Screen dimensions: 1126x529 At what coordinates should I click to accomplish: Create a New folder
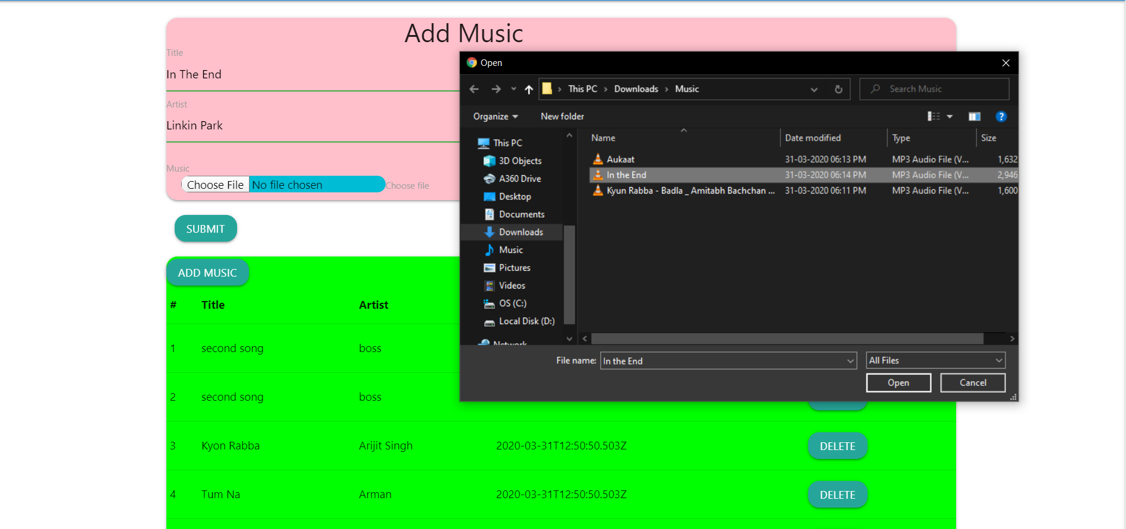click(x=562, y=116)
